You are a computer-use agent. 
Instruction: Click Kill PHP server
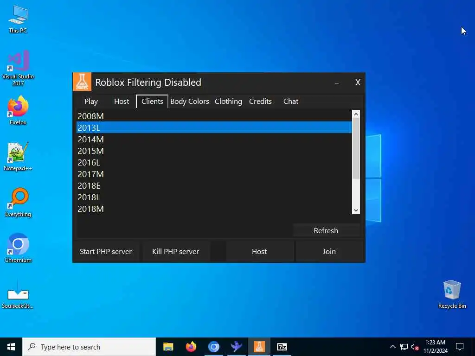(x=176, y=252)
